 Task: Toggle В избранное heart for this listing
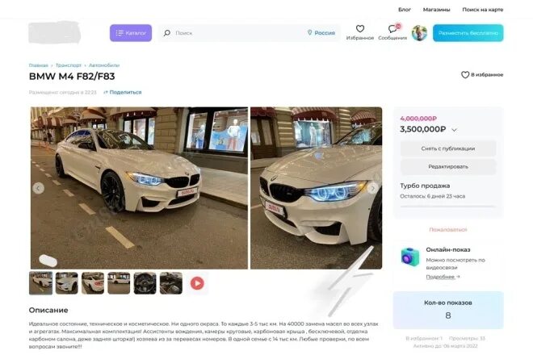pos(465,75)
